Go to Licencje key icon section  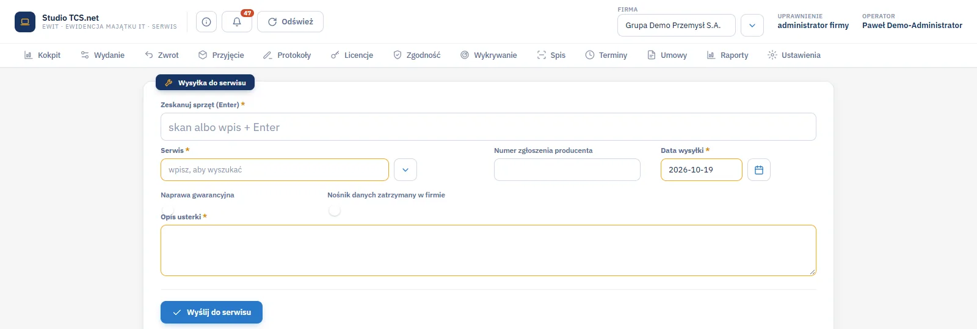[x=352, y=55]
